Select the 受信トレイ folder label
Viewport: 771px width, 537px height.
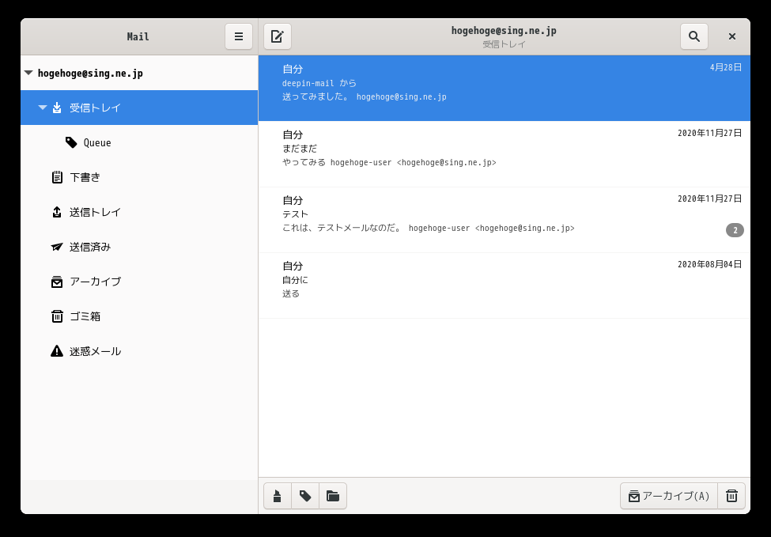[x=96, y=108]
